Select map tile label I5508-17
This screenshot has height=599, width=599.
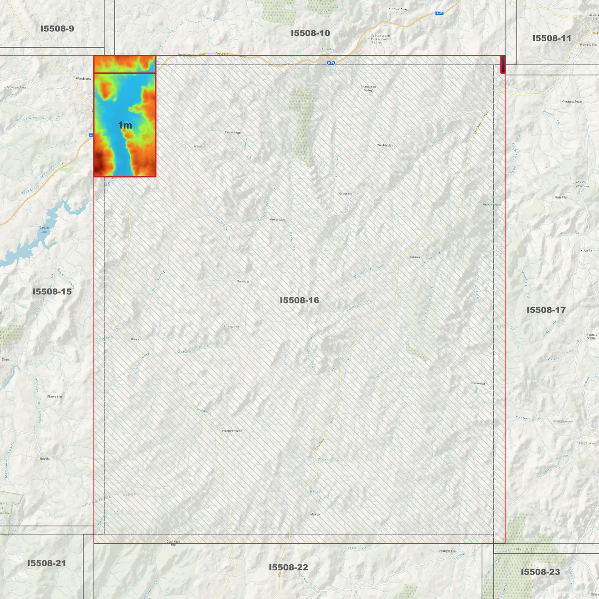click(546, 310)
